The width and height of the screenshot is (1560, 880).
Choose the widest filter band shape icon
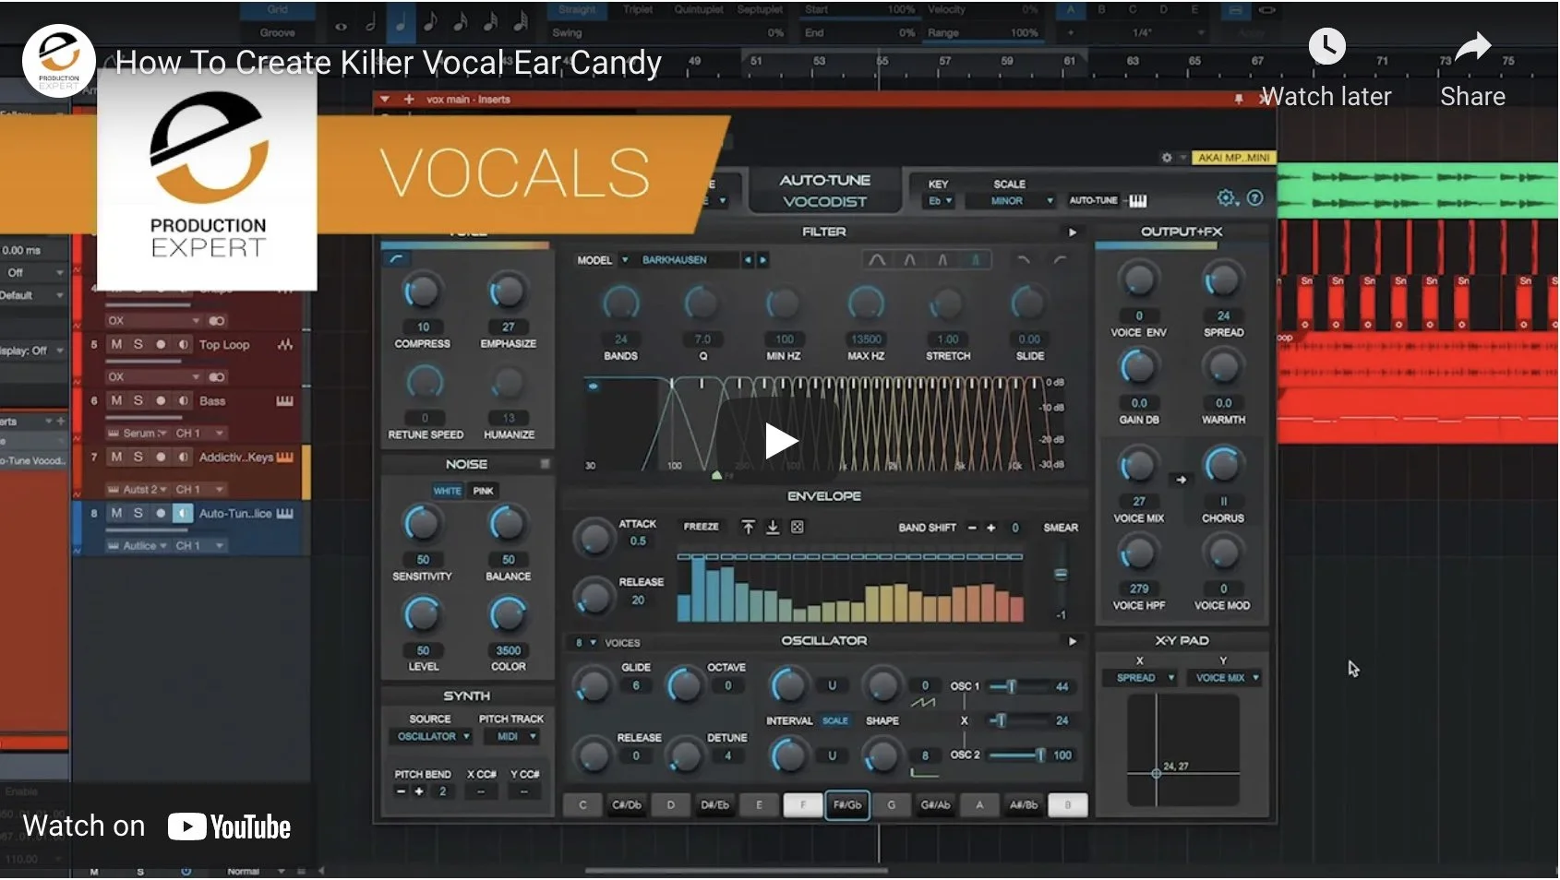[x=877, y=260]
